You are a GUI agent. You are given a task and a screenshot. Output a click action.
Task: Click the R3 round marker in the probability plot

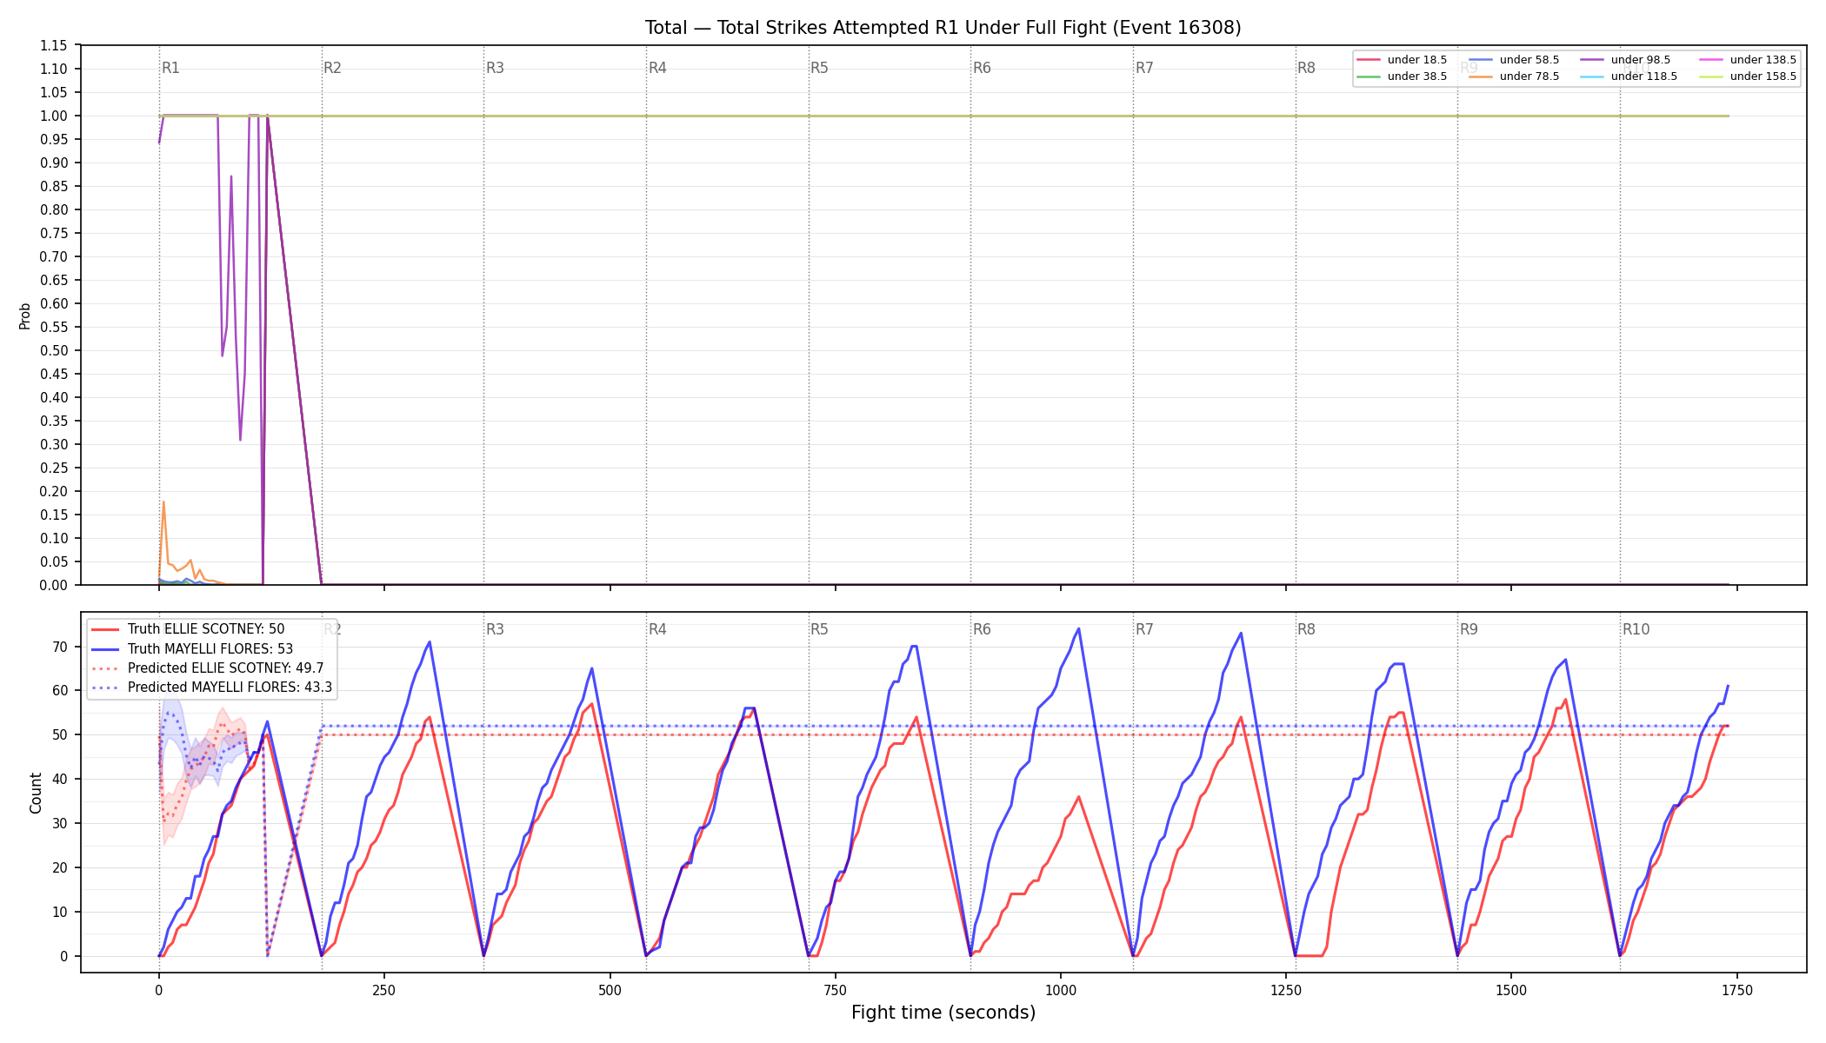tap(495, 68)
